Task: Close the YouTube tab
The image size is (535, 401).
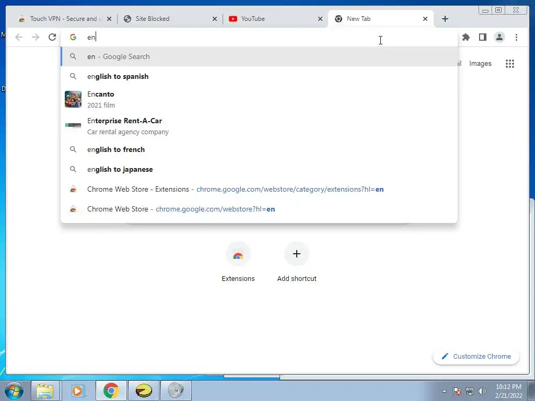Action: (x=320, y=19)
